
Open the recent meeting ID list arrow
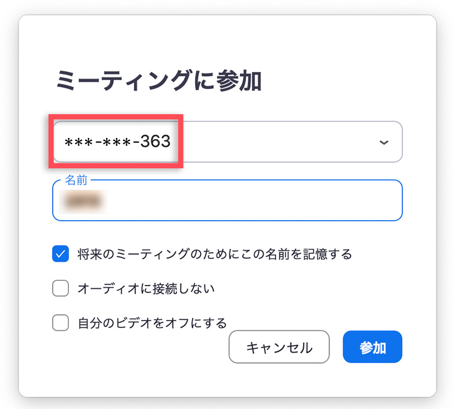(384, 142)
